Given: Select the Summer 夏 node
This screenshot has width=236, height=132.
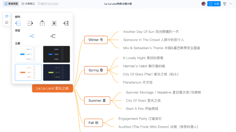Looking at the screenshot, I should 97,101.
